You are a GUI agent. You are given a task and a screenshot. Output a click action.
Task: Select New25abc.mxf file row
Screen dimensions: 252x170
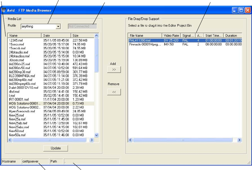(51, 127)
